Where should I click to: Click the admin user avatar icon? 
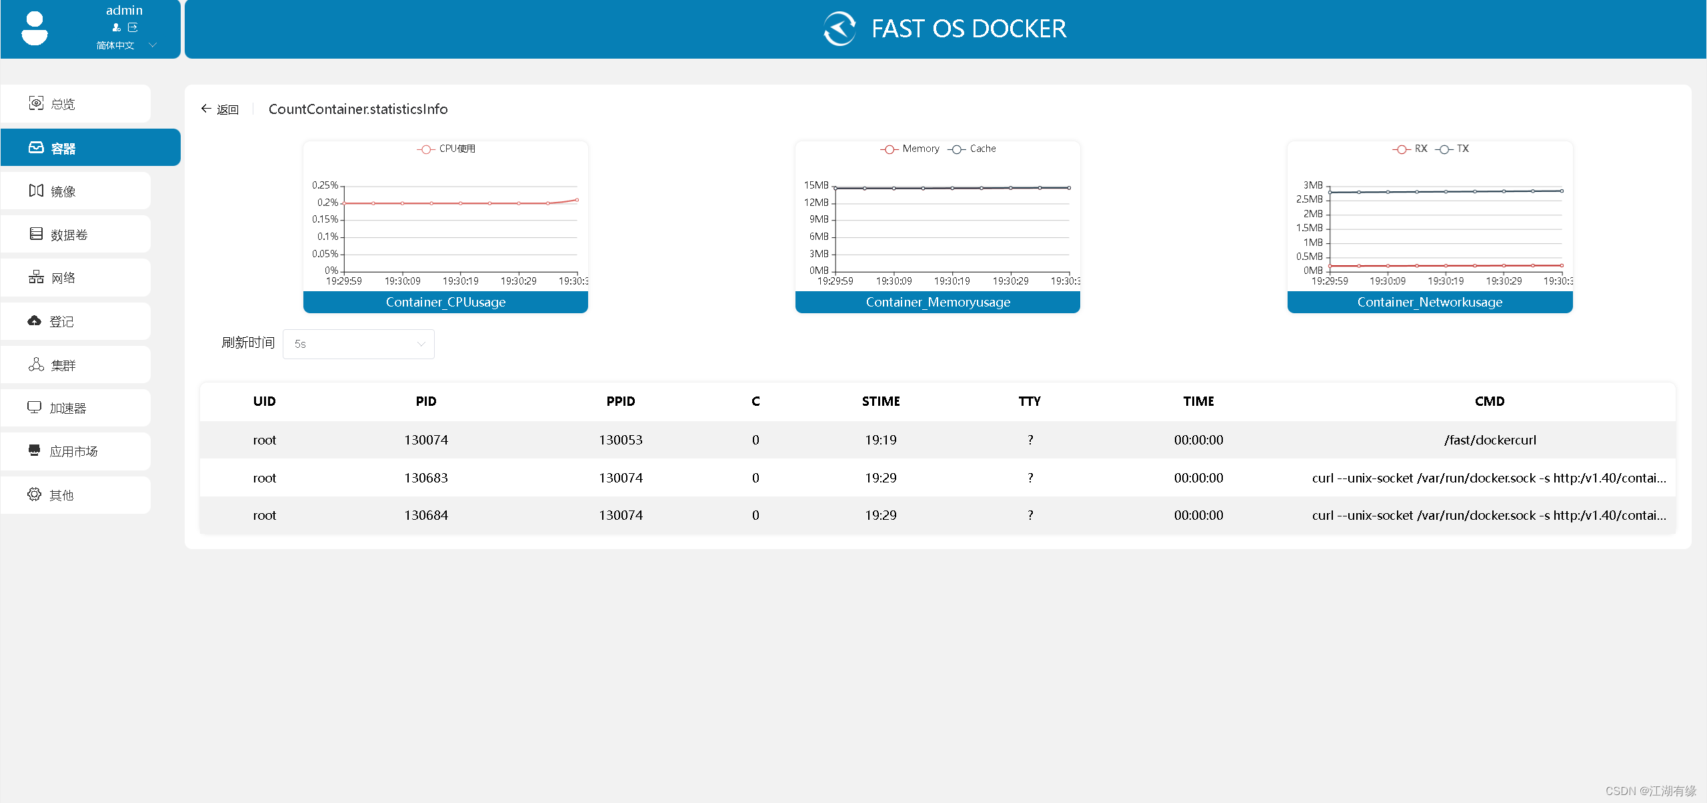(35, 29)
